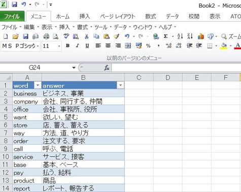Screen dimensions: 241x192
Task: Open the answer column filter dropdown
Action: (x=120, y=85)
